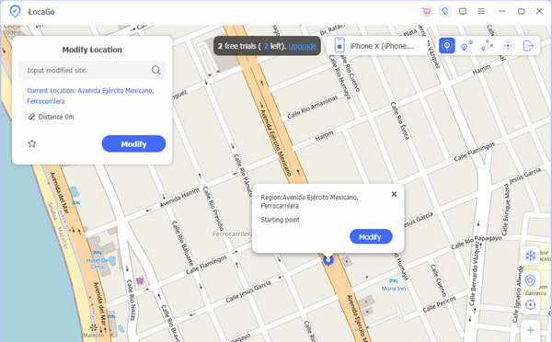Zoom in the map with plus
Image resolution: width=552 pixels, height=342 pixels.
click(x=530, y=330)
